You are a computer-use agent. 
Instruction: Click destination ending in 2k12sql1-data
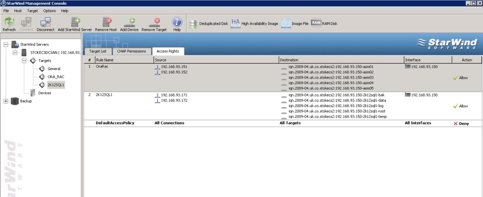(337, 100)
